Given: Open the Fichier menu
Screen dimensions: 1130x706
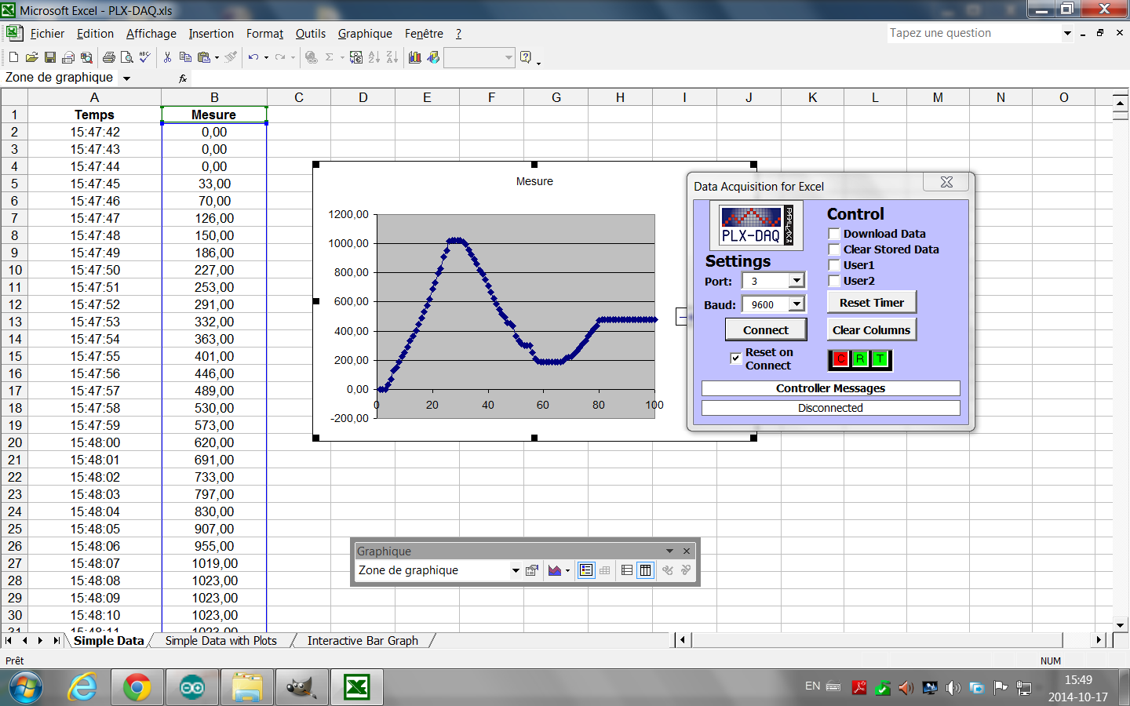Looking at the screenshot, I should click(x=47, y=34).
